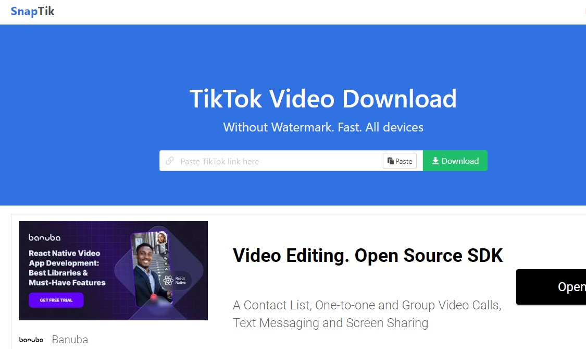
Task: Click the banuba logo inside the banner
Action: [44, 237]
